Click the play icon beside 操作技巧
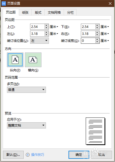Screen dimensions: 115x162 click(x=28, y=155)
